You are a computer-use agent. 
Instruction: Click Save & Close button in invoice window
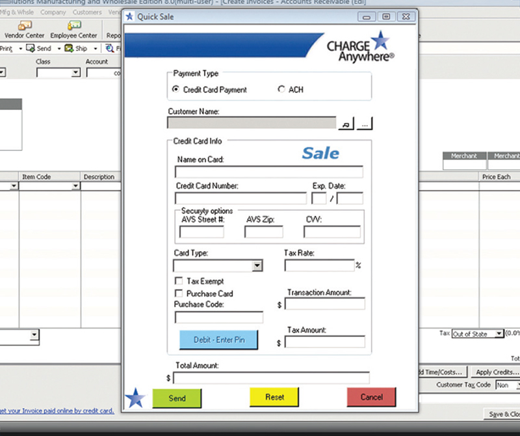502,414
